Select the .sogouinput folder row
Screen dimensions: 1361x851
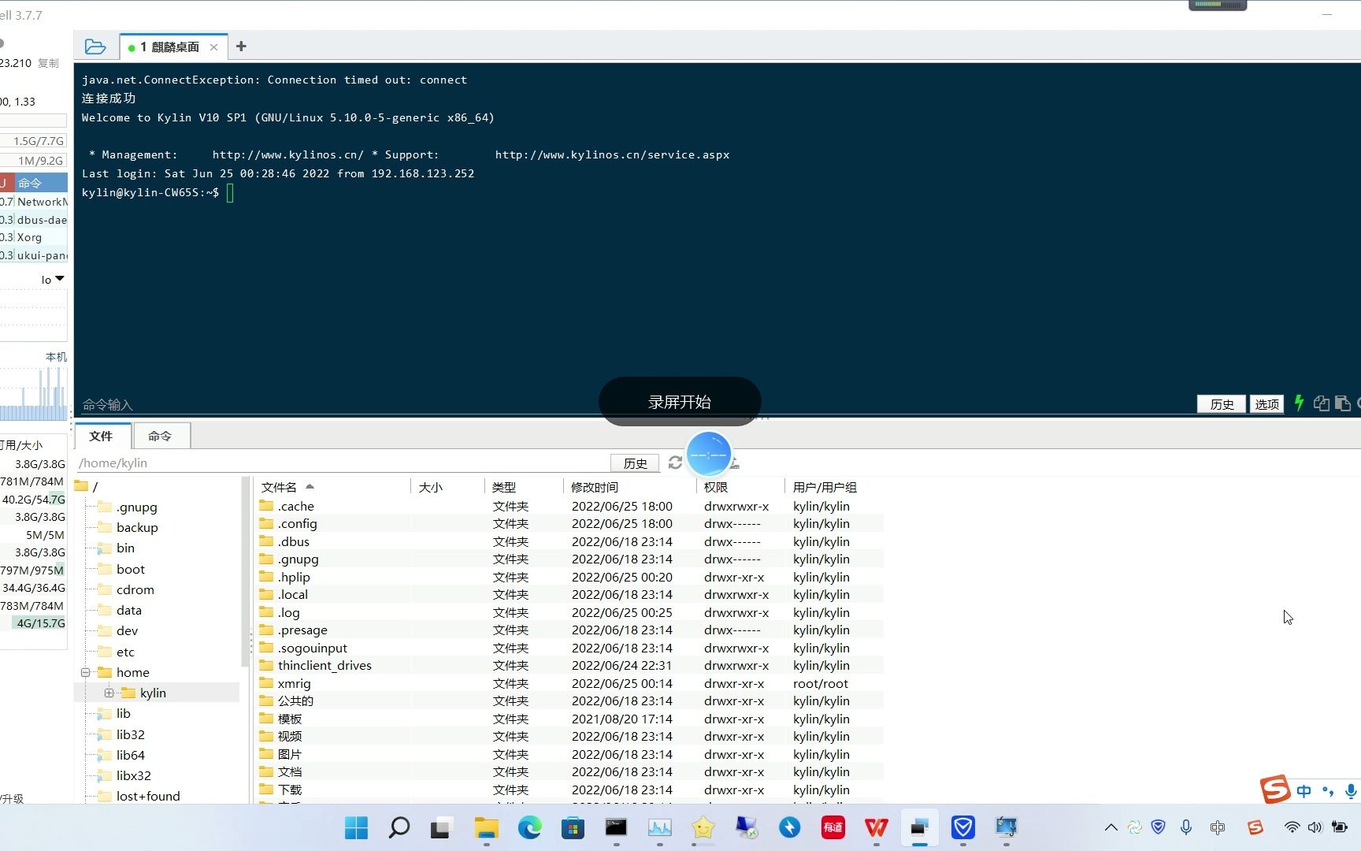[x=570, y=648]
